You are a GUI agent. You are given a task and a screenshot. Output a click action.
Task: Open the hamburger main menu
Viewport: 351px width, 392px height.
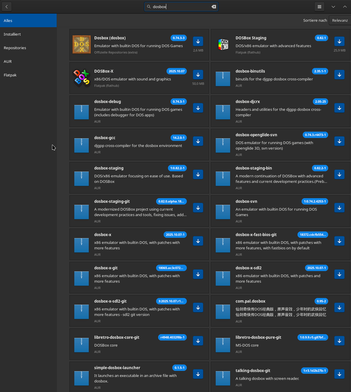[319, 7]
